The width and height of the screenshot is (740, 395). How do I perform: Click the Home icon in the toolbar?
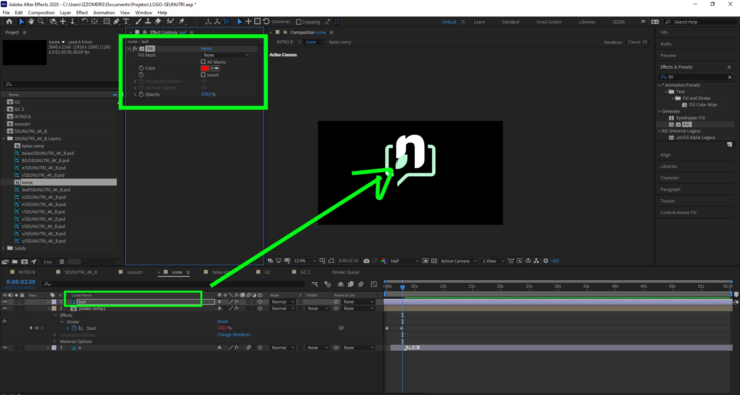pyautogui.click(x=9, y=22)
